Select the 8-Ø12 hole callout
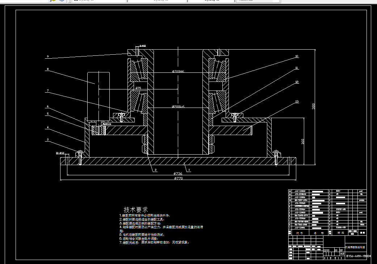This screenshot has width=377, height=264. click(x=60, y=153)
